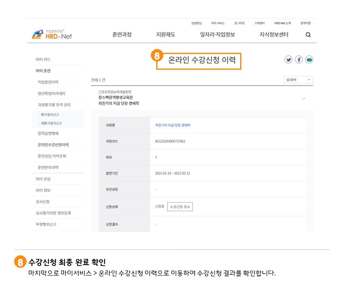This screenshot has height=295, width=344.
Task: Click the HRD-Net logo
Action: 52,35
